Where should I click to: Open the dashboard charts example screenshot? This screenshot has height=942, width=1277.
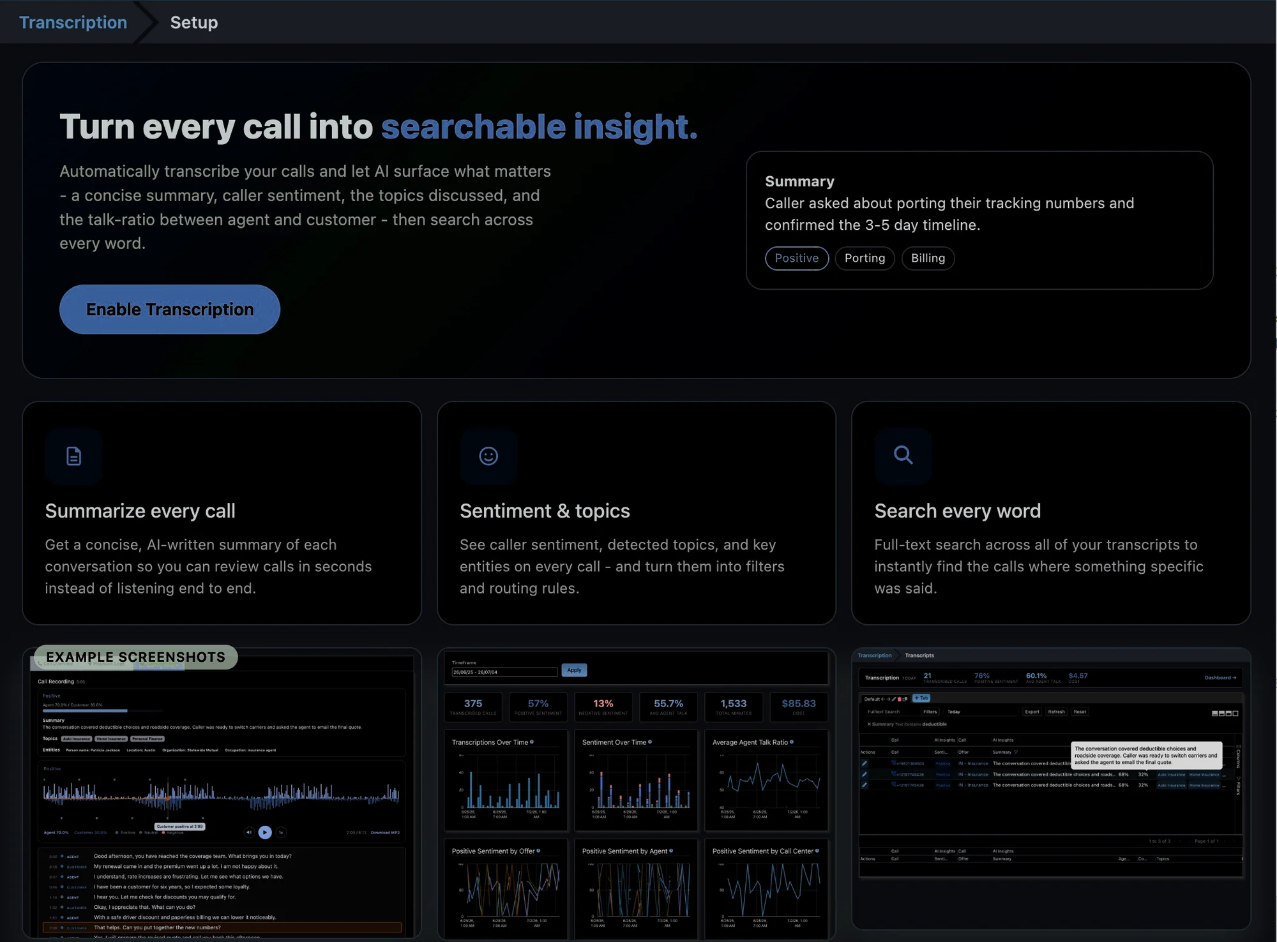[x=636, y=795]
